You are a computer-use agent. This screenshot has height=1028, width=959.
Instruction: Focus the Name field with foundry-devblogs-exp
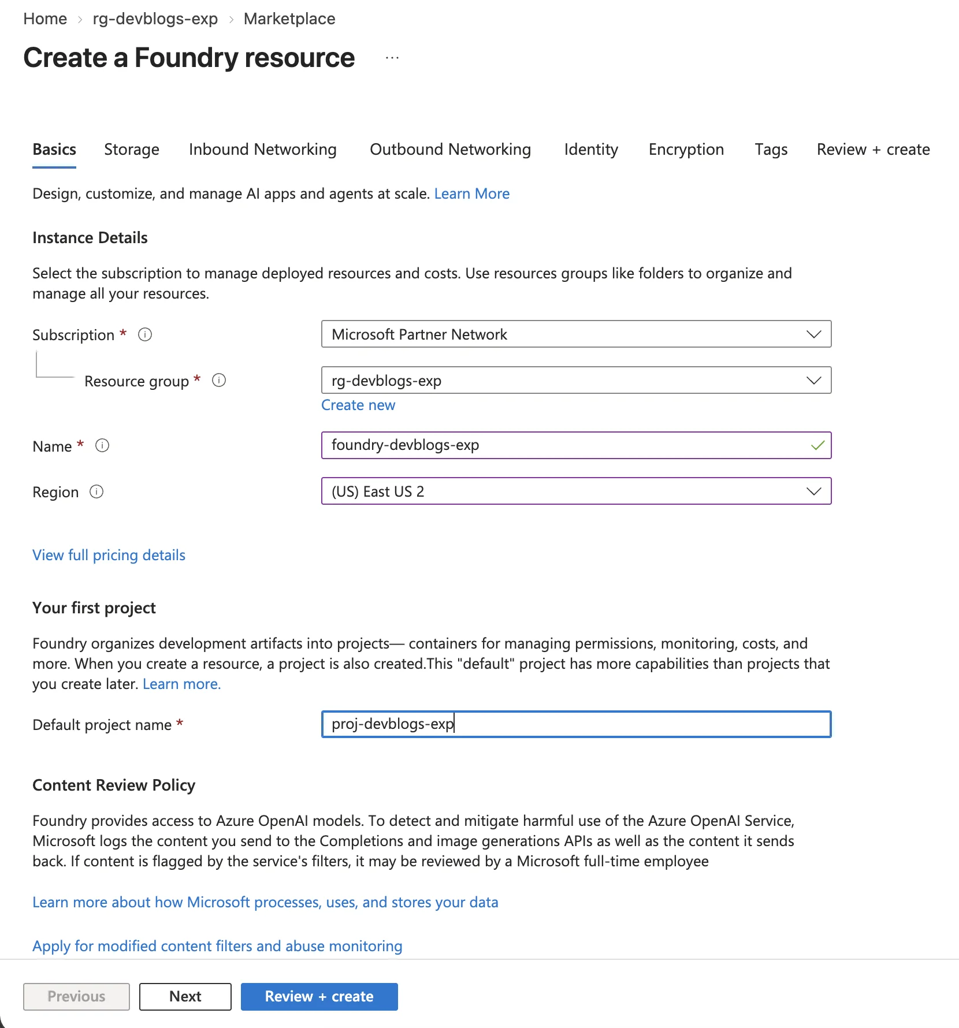tap(576, 445)
